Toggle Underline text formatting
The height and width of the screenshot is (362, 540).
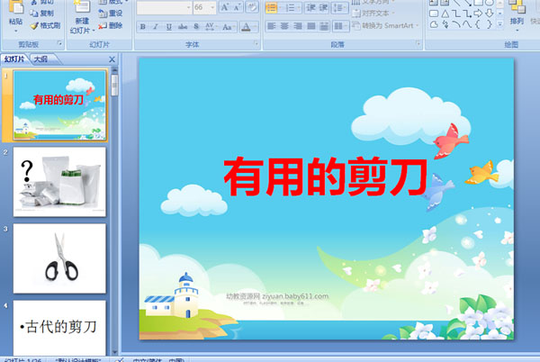click(x=167, y=27)
